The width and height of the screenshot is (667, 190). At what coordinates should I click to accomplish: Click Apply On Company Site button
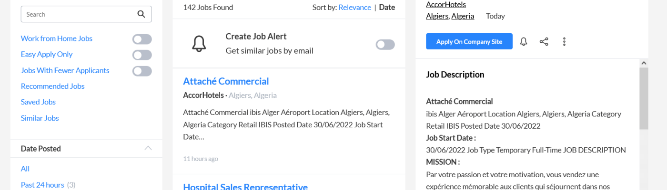pyautogui.click(x=469, y=42)
